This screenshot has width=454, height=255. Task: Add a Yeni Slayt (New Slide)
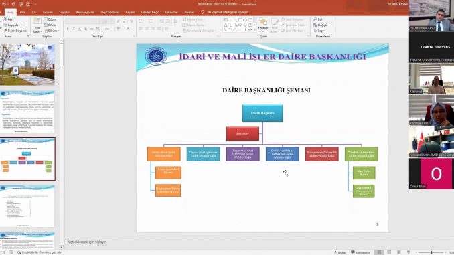pos(37,25)
